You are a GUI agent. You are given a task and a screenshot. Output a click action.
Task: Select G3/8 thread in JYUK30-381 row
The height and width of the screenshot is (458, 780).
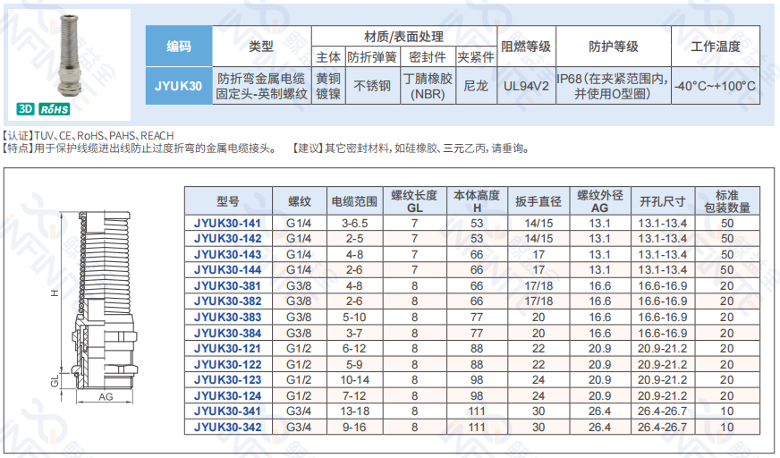[299, 285]
